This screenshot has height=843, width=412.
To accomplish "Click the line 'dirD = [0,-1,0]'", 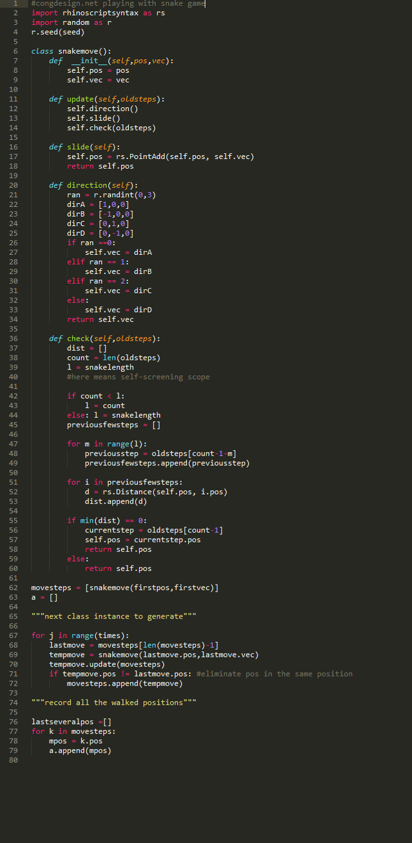I will (100, 233).
